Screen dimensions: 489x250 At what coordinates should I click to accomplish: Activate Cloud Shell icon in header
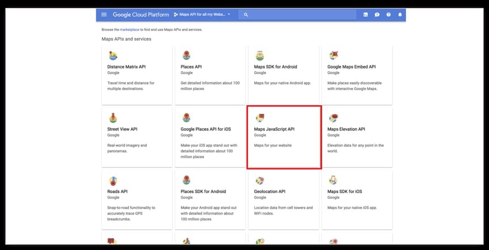365,14
